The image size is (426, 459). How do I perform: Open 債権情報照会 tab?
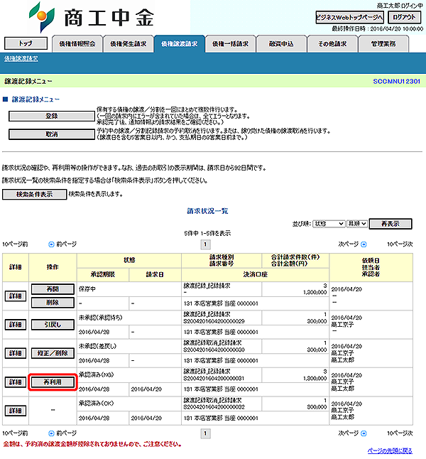pos(77,44)
